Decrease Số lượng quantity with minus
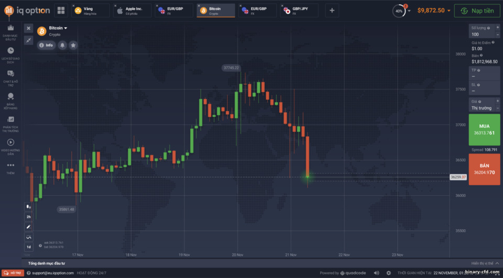The width and height of the screenshot is (503, 278). pos(498,35)
